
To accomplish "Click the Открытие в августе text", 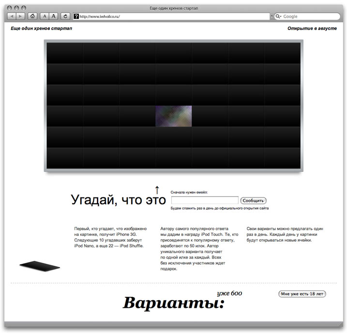I will click(312, 29).
